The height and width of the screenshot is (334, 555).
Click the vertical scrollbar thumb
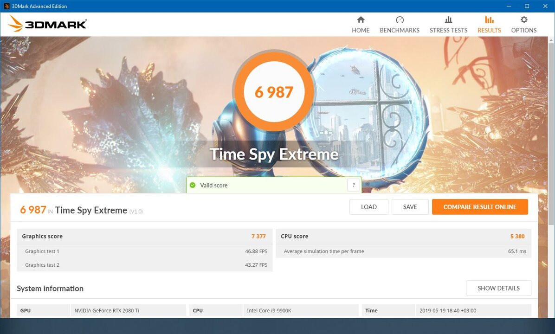click(551, 135)
